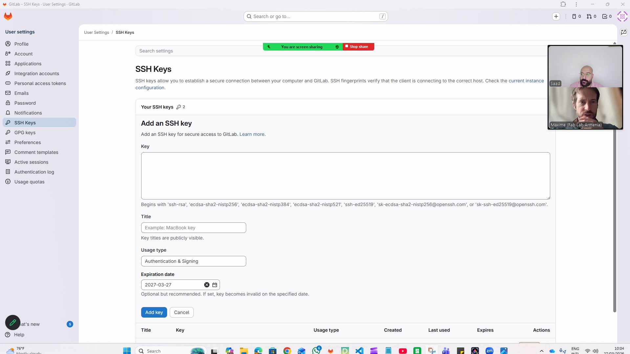Open File Explorer from the taskbar
The image size is (630, 354).
(x=244, y=351)
